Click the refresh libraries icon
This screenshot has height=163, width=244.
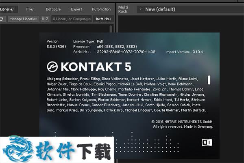coord(2,19)
